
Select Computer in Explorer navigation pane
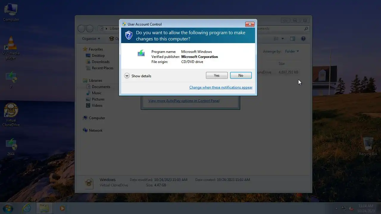click(x=94, y=118)
